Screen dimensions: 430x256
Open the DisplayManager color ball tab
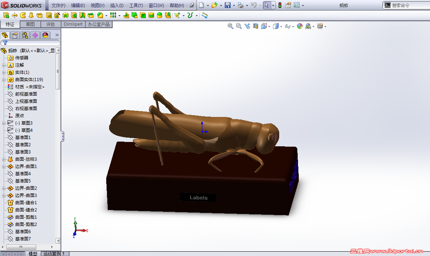(45, 35)
